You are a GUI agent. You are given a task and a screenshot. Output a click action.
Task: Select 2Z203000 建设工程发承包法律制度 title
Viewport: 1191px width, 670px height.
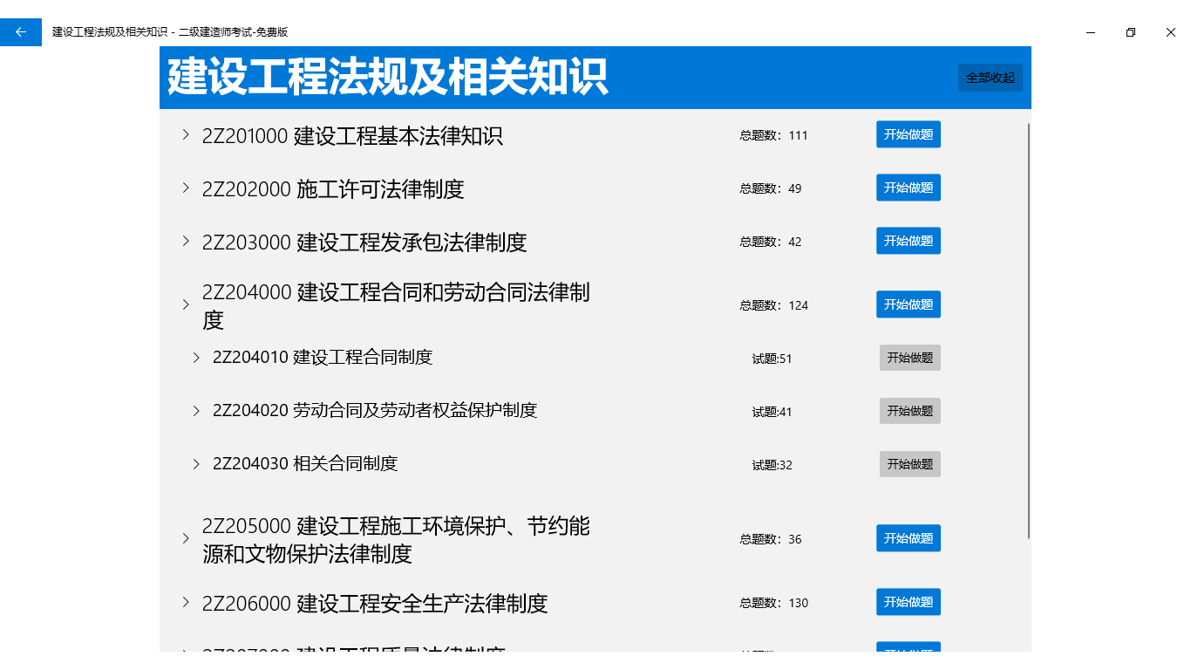pyautogui.click(x=364, y=243)
